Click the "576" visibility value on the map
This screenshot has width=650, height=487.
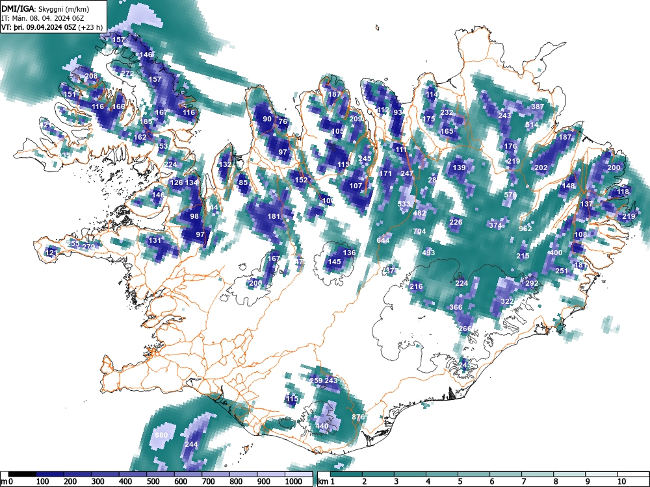click(x=511, y=195)
